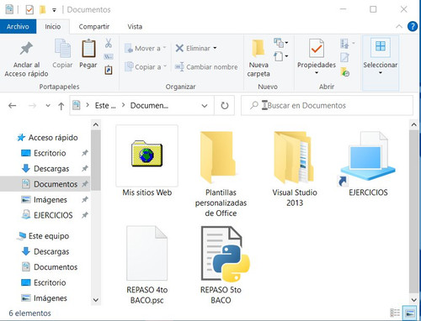Click the History icon in the Abrir group
The image size is (421, 321).
344,72
